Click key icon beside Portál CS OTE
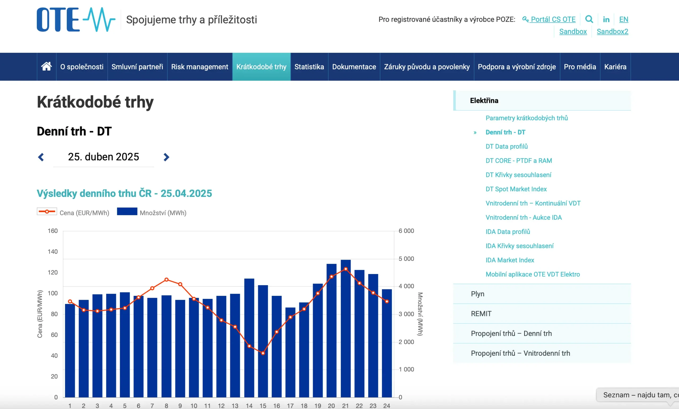The height and width of the screenshot is (409, 679). [525, 19]
